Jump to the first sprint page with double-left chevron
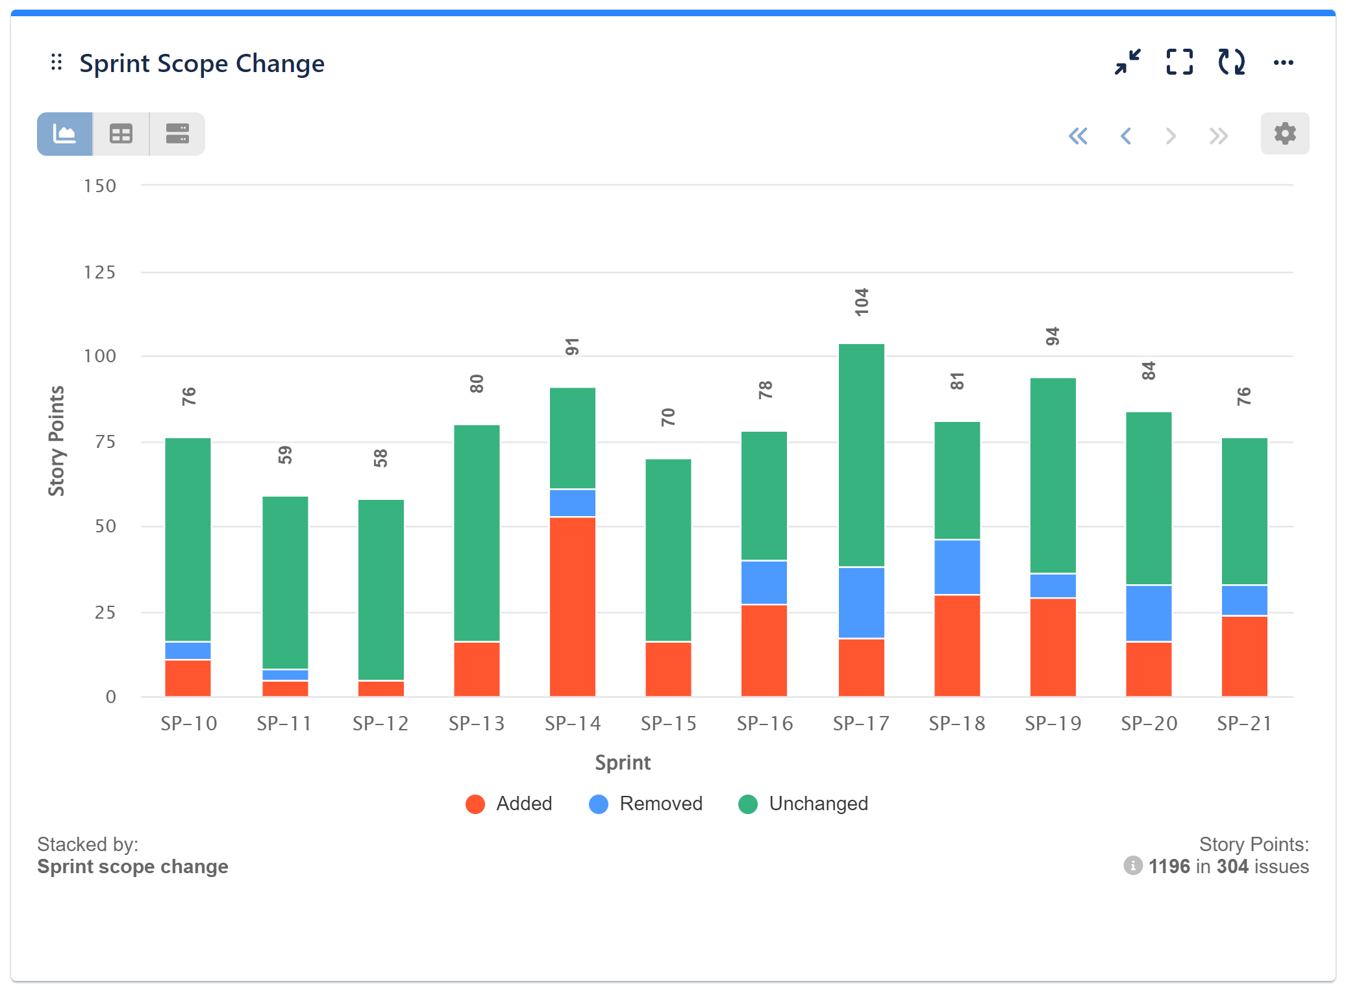Viewport: 1346px width, 990px height. [x=1078, y=136]
